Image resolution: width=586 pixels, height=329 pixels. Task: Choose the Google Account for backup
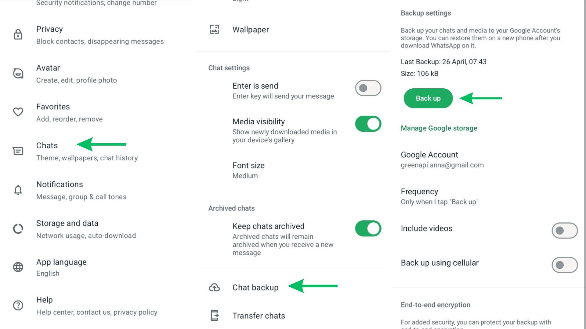click(442, 159)
